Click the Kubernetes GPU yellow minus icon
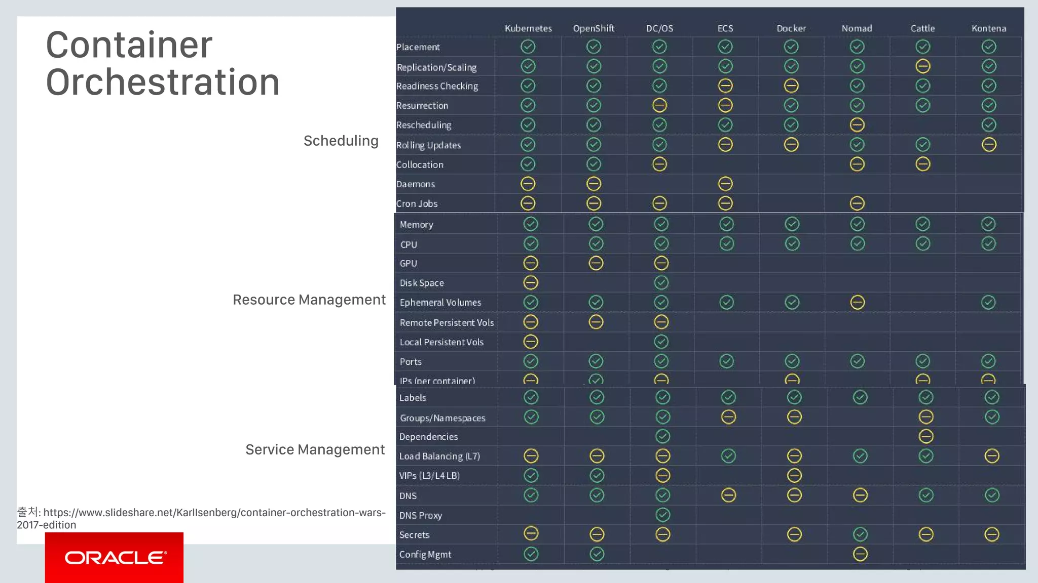1038x583 pixels. tap(531, 263)
